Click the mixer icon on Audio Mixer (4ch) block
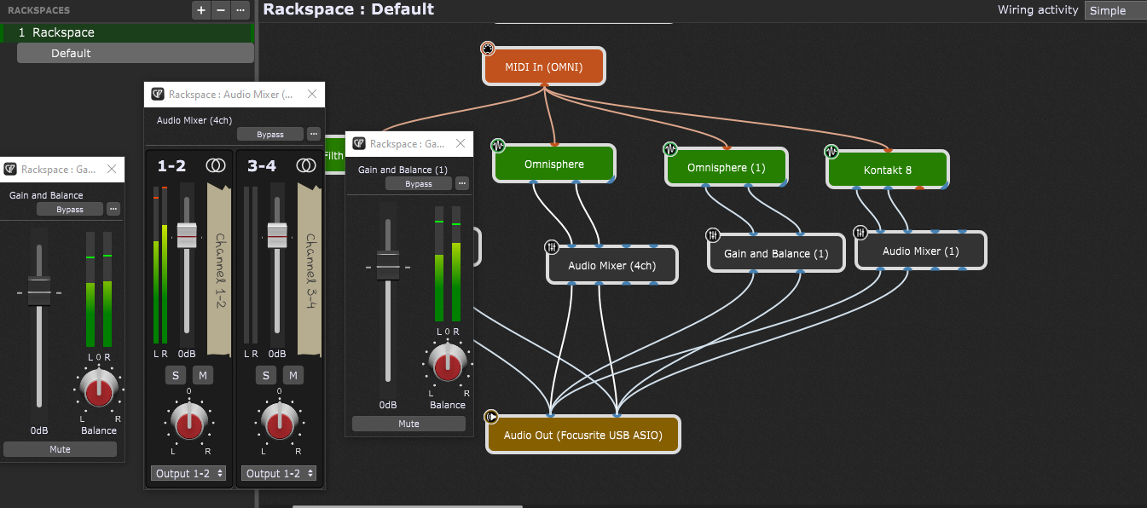This screenshot has width=1147, height=508. pos(552,247)
